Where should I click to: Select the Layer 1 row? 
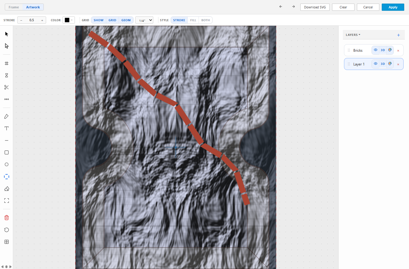pyautogui.click(x=374, y=64)
